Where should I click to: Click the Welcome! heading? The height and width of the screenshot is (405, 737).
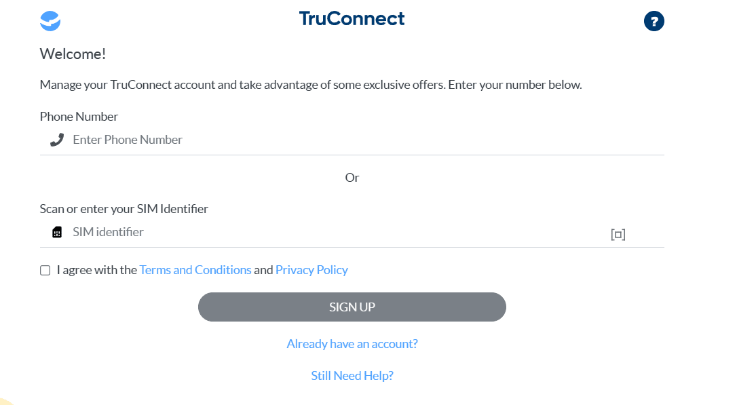click(73, 54)
